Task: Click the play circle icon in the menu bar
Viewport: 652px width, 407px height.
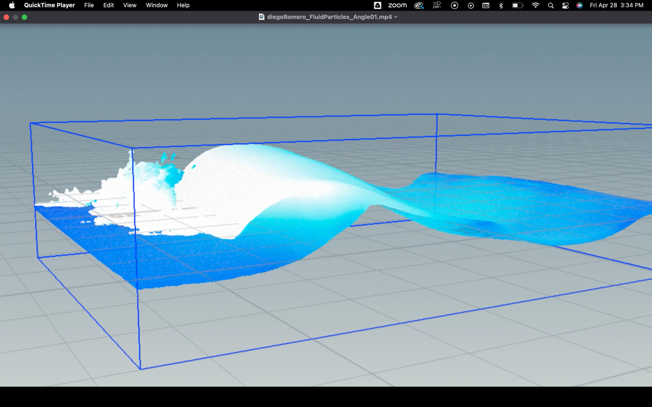Action: pyautogui.click(x=471, y=5)
